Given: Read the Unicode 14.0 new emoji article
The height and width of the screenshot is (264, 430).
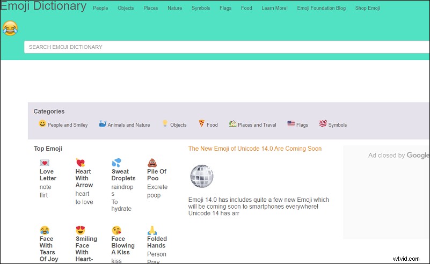Looking at the screenshot, I should [254, 149].
